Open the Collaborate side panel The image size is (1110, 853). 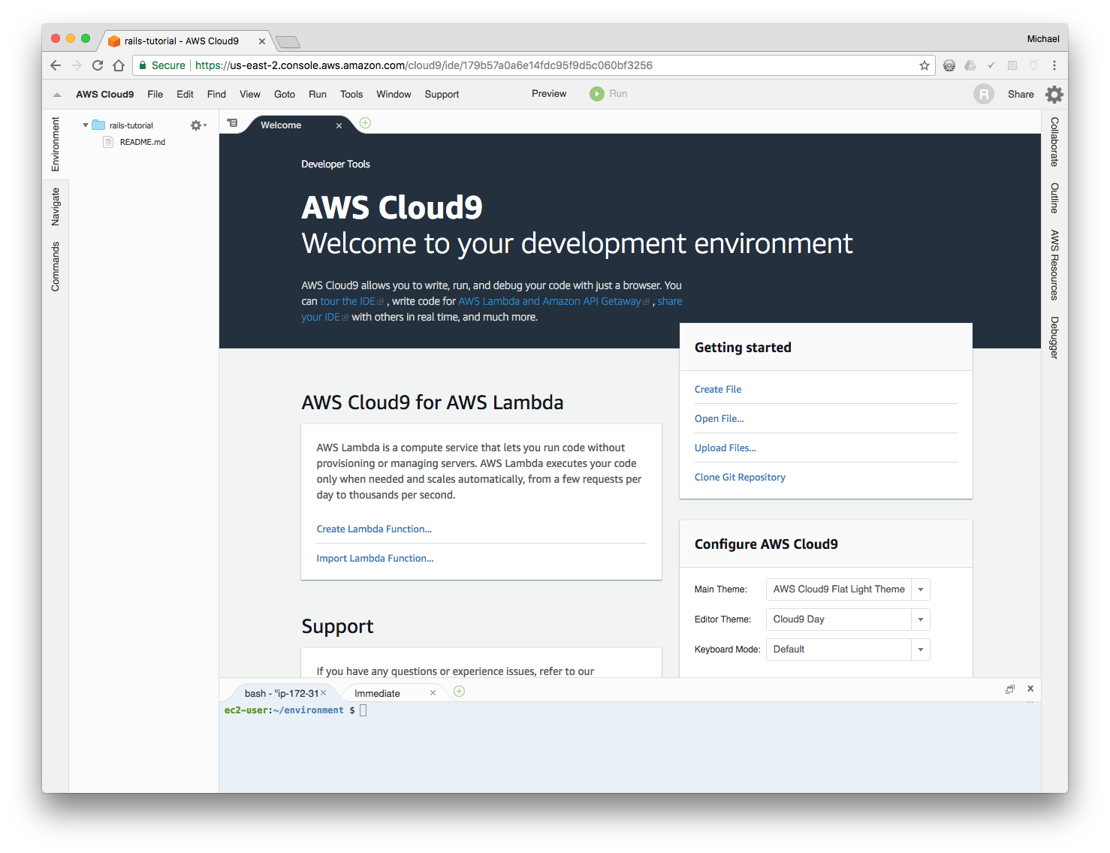[1054, 142]
